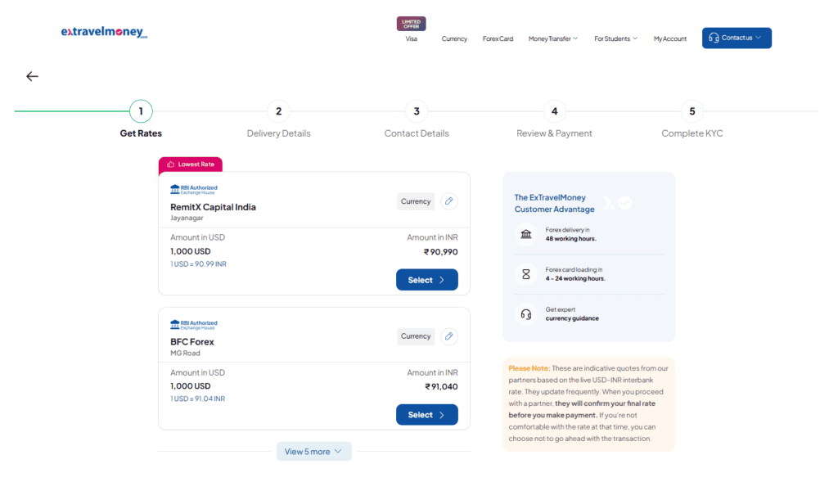
Task: Open the Money Transfer dropdown
Action: [x=553, y=38]
